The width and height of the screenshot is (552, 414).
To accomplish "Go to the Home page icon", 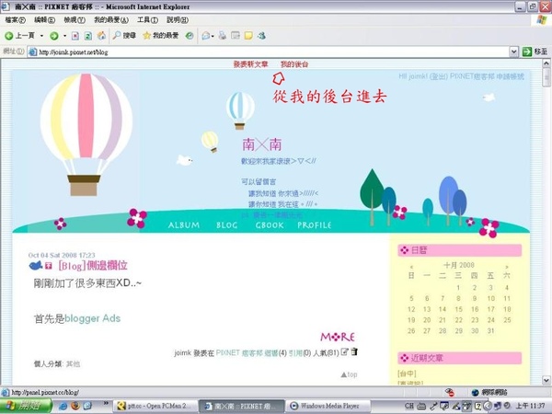I will coord(101,35).
